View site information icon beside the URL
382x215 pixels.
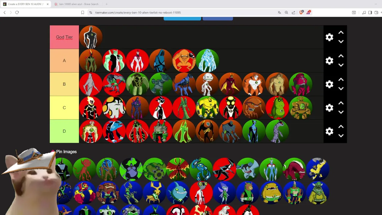[90, 13]
